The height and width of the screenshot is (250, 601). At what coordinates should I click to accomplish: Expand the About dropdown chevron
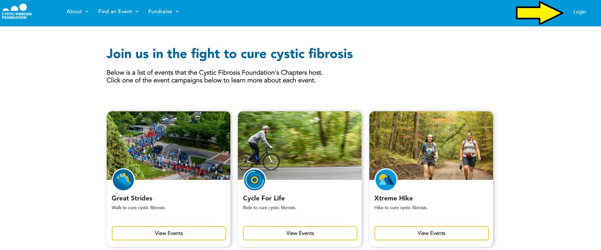point(87,12)
